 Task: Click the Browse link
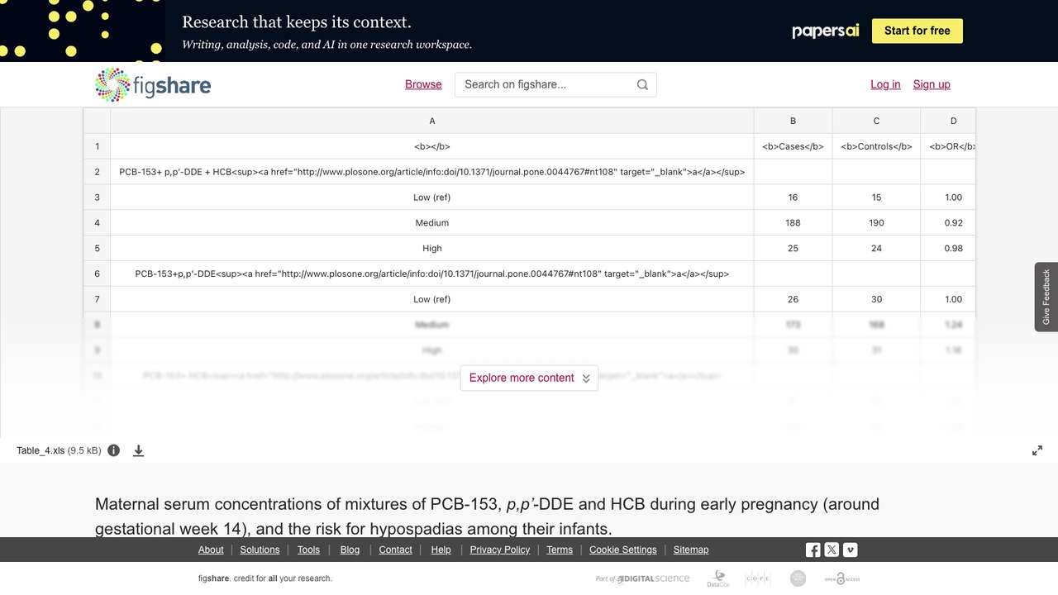coord(423,84)
